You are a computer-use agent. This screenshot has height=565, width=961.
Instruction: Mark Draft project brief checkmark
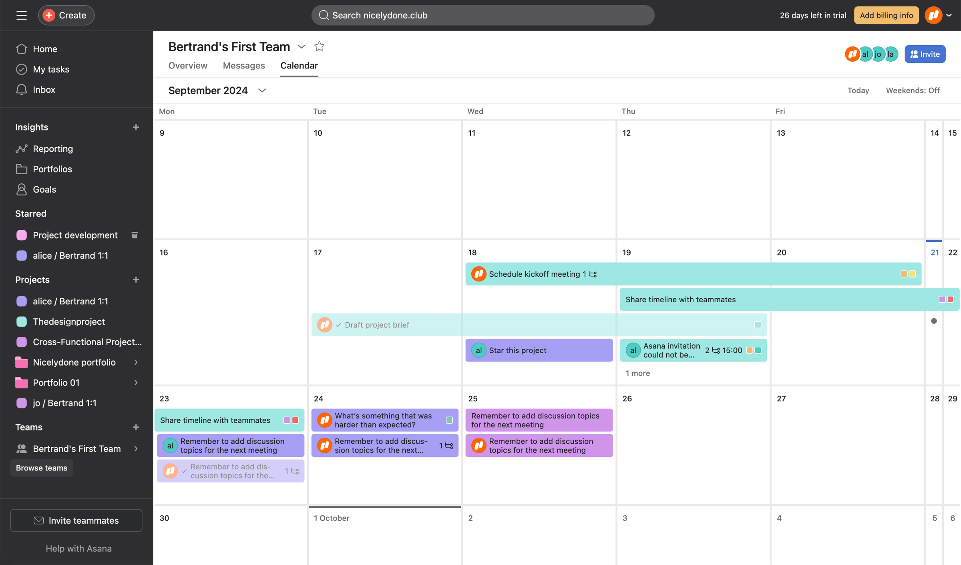tap(339, 325)
